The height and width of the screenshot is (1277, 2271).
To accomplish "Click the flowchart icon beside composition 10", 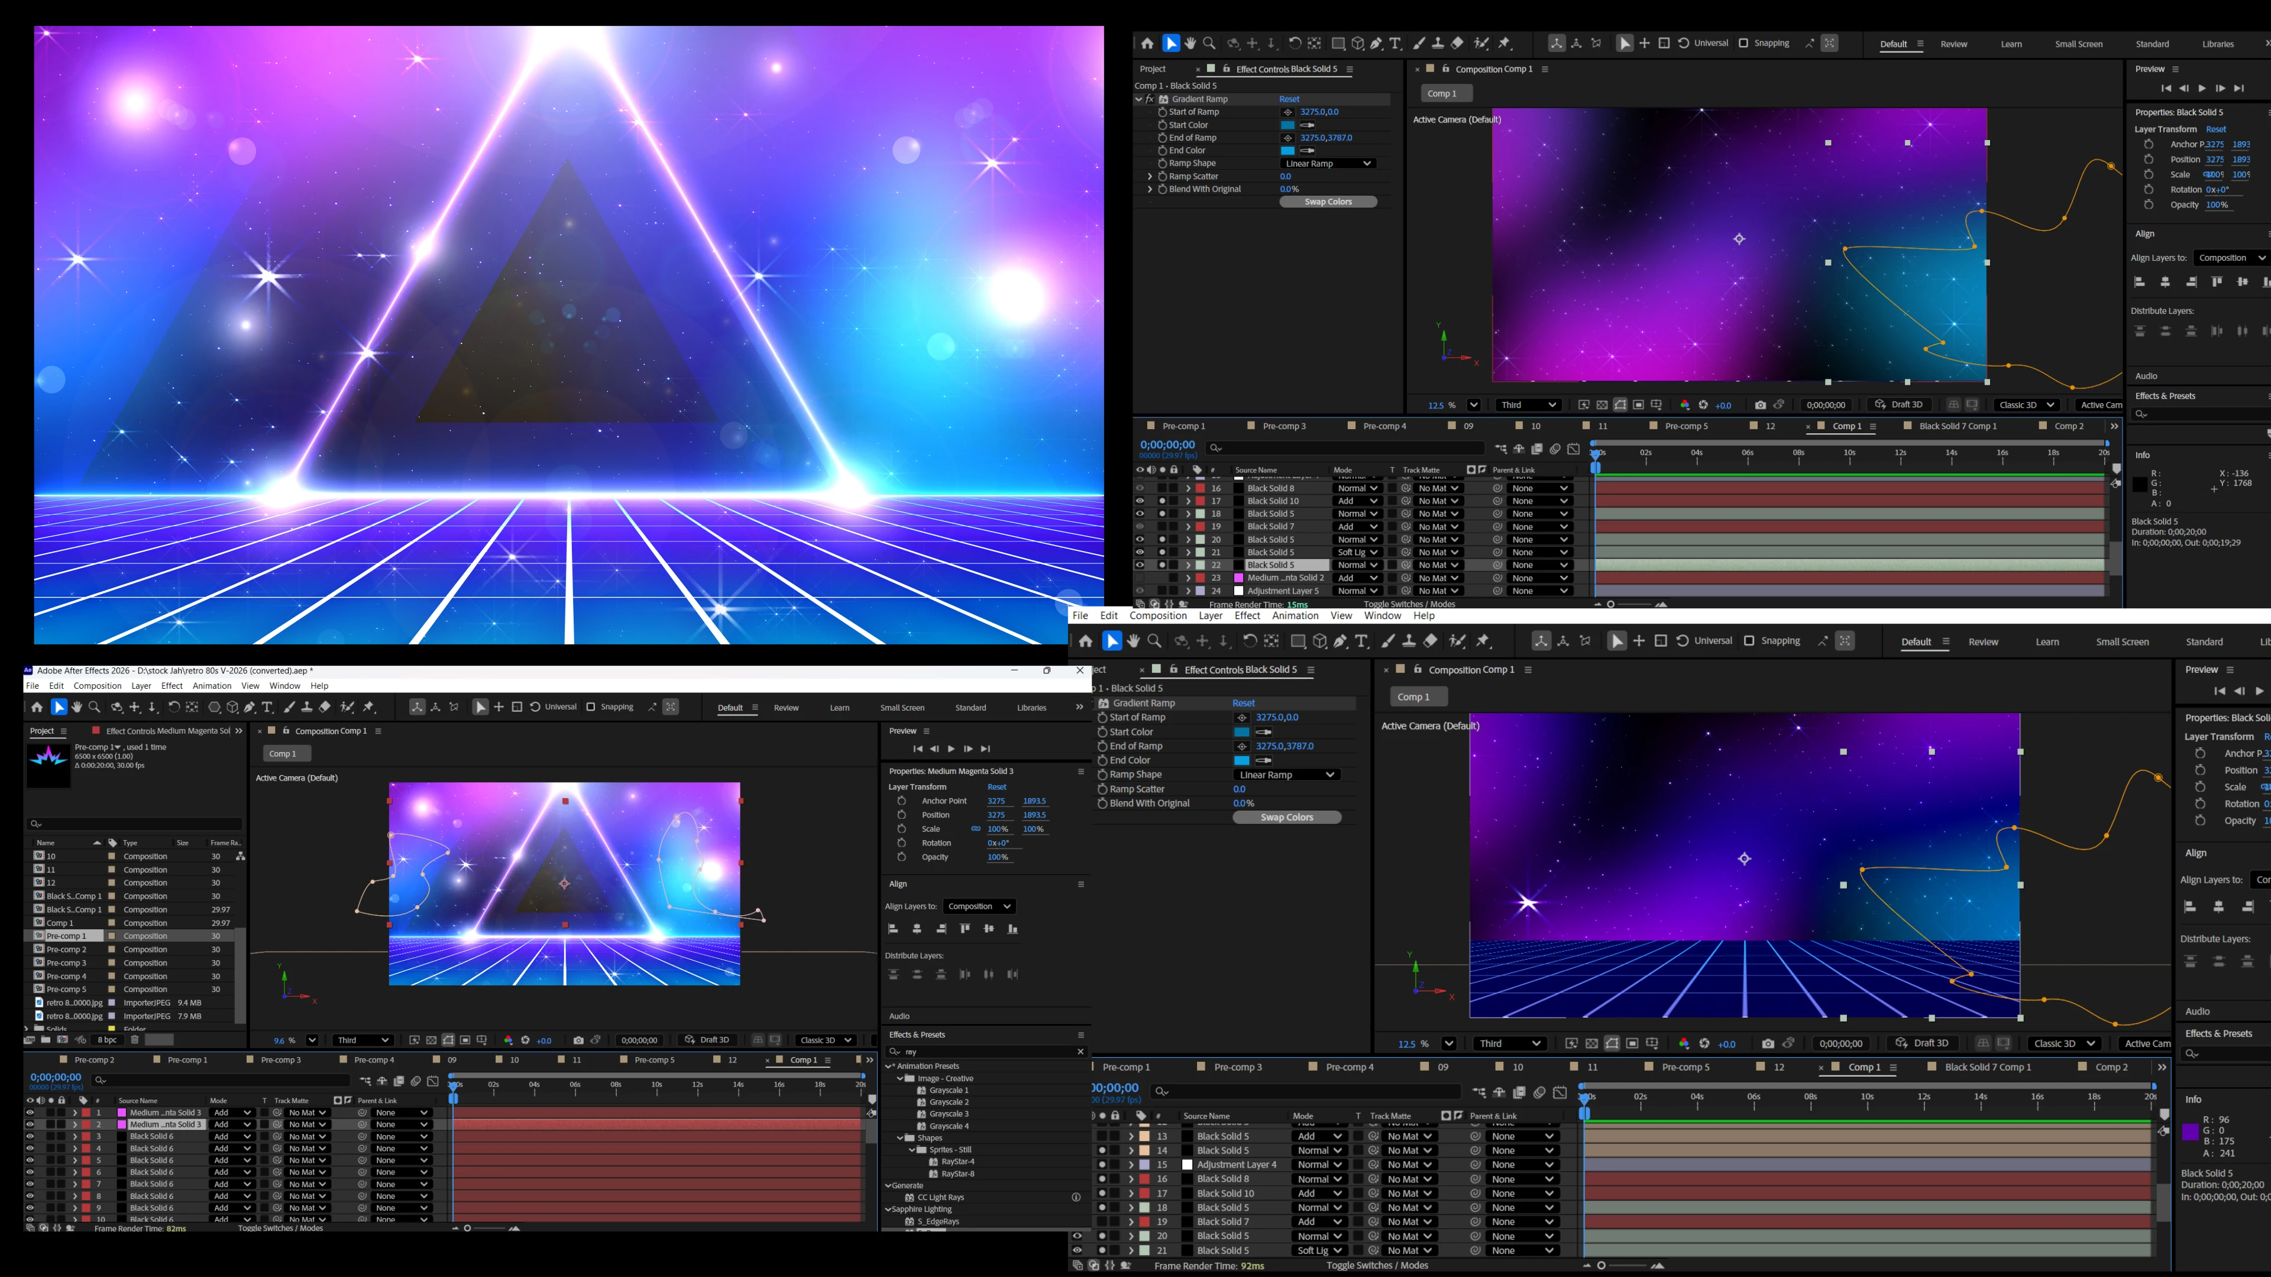I will pos(240,857).
